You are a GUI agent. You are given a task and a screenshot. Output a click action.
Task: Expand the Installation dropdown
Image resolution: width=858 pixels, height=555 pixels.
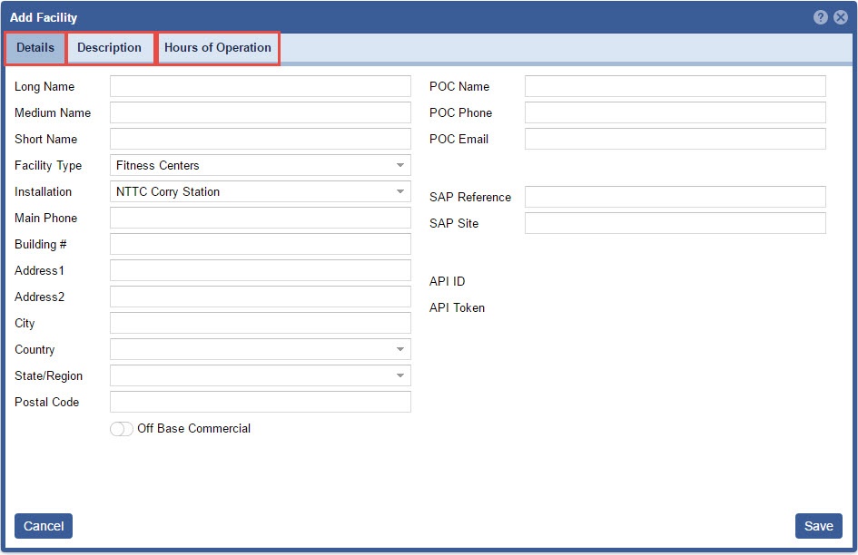click(260, 191)
